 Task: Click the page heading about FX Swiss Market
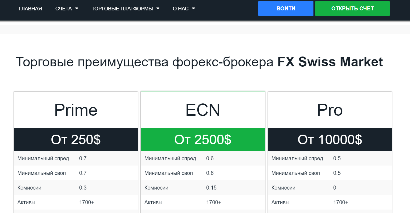tap(199, 62)
